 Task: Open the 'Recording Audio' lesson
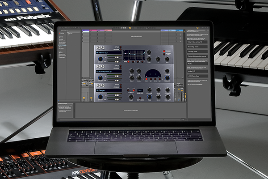(197, 47)
